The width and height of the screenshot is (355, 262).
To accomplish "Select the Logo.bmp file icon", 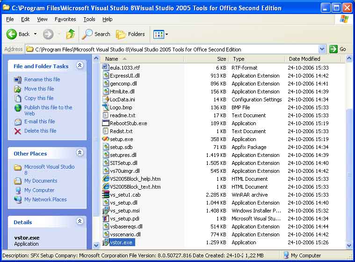I will [106, 107].
